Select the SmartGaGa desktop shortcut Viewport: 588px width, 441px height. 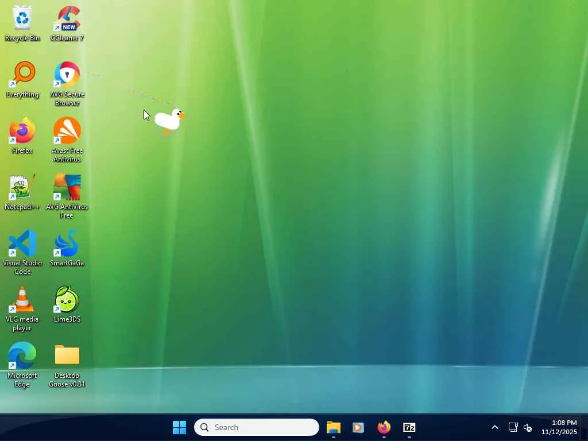(67, 248)
